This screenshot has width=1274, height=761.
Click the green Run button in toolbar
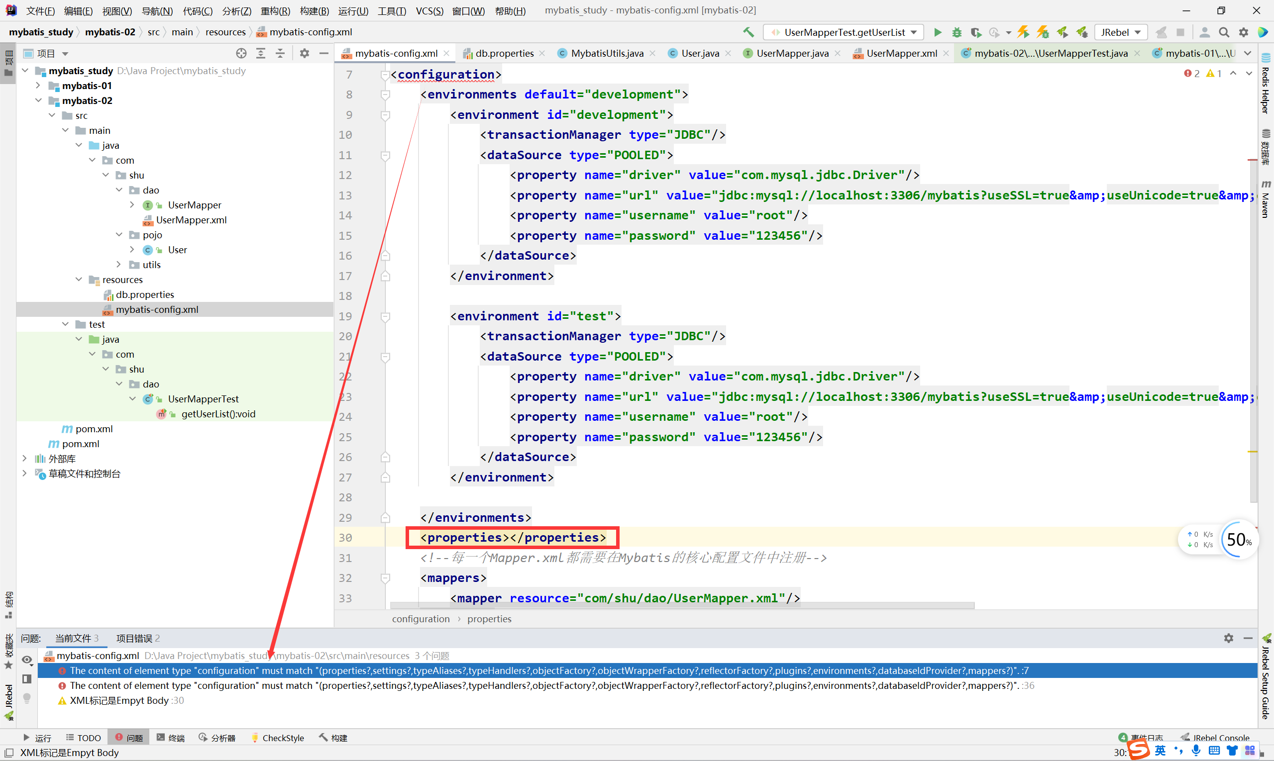coord(937,32)
